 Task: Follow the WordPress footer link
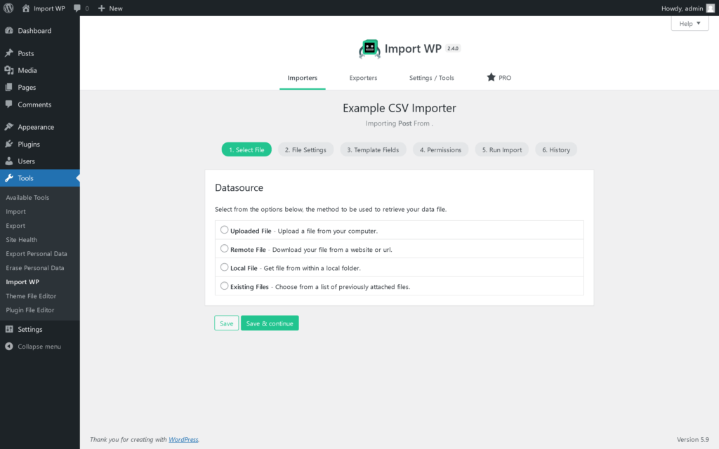point(183,439)
